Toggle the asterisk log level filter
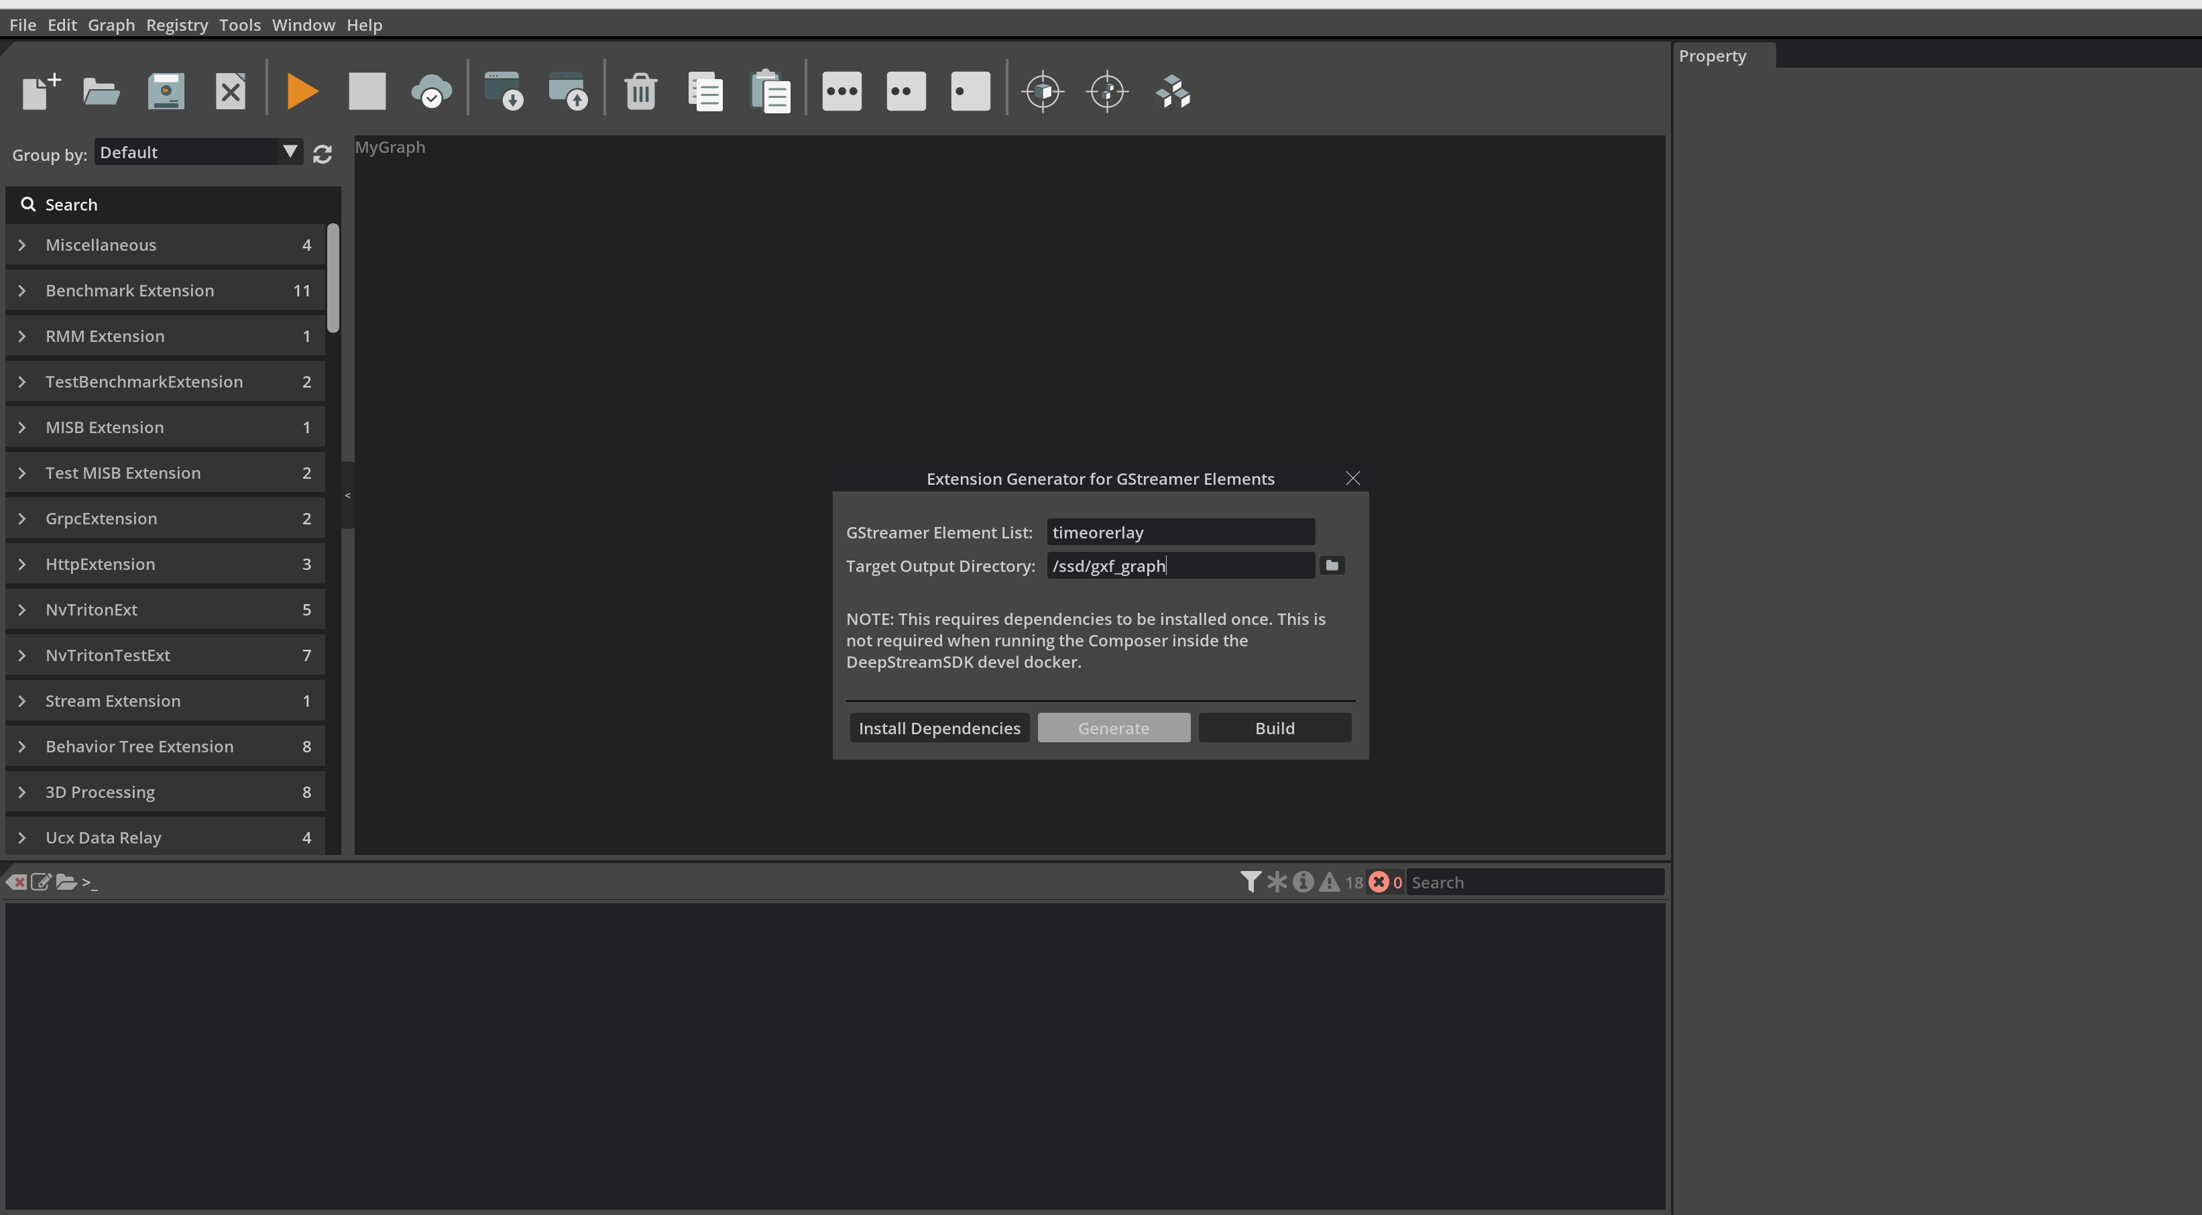 [1277, 882]
